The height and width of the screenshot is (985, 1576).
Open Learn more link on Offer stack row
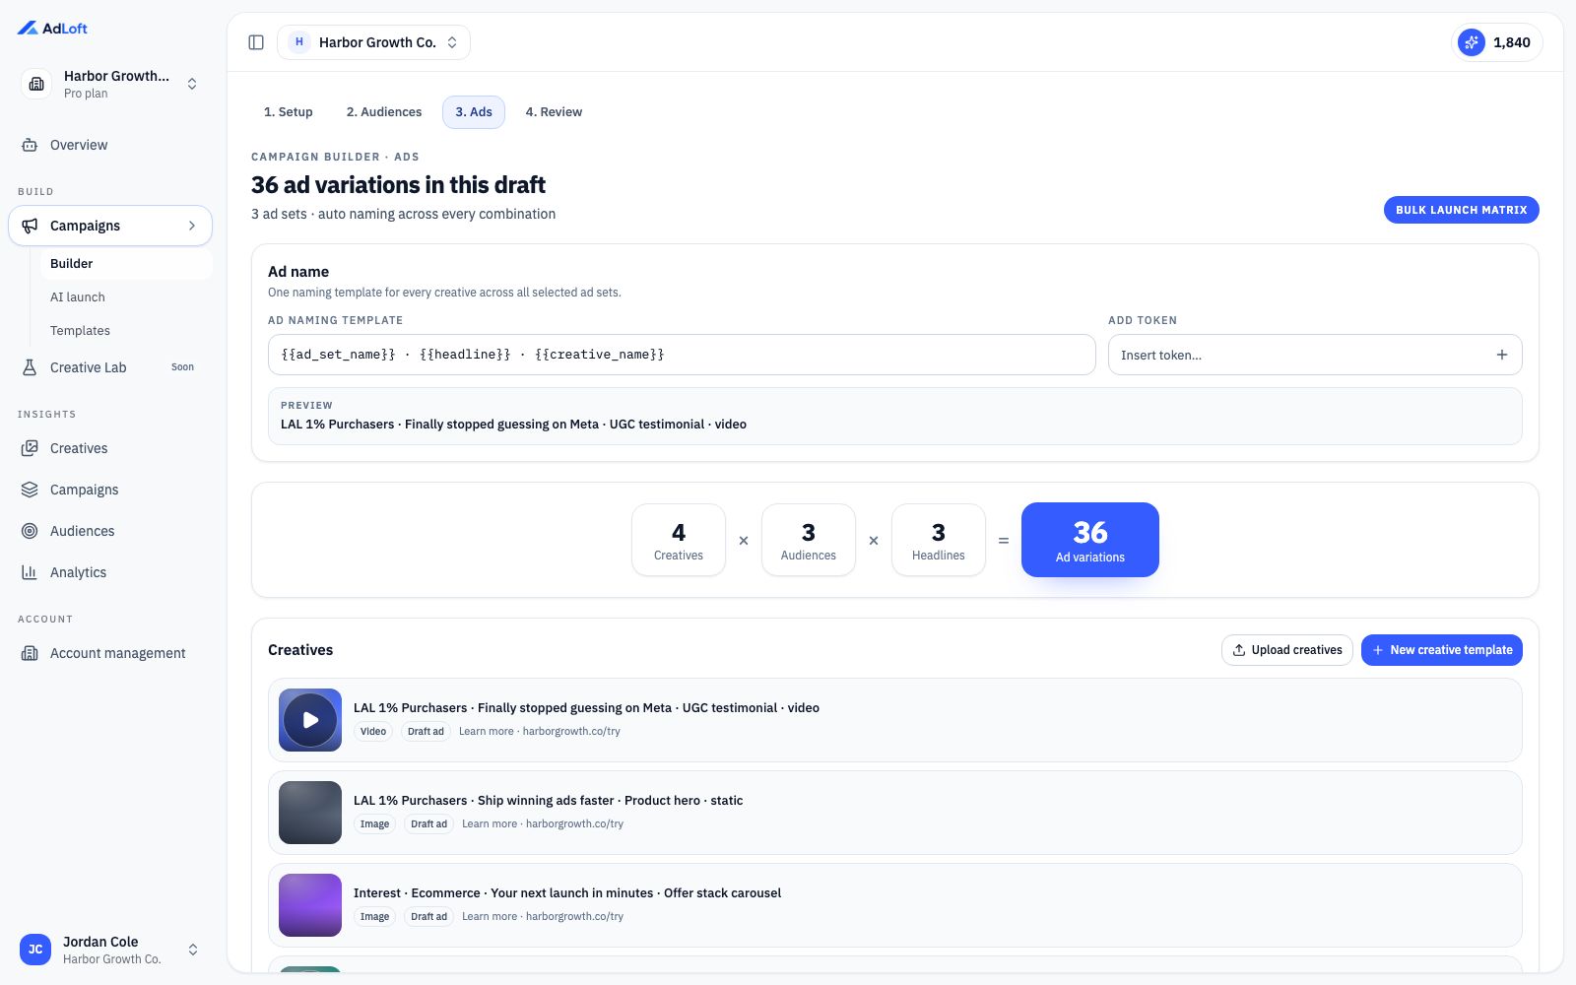tap(543, 916)
